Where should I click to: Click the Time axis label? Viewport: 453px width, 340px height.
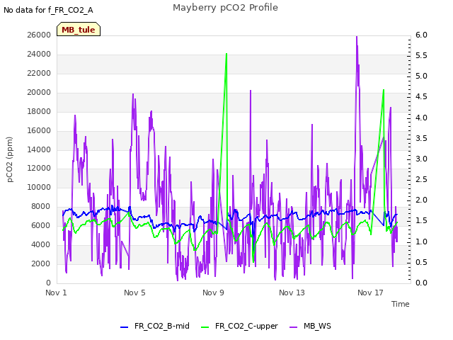tap(400, 304)
